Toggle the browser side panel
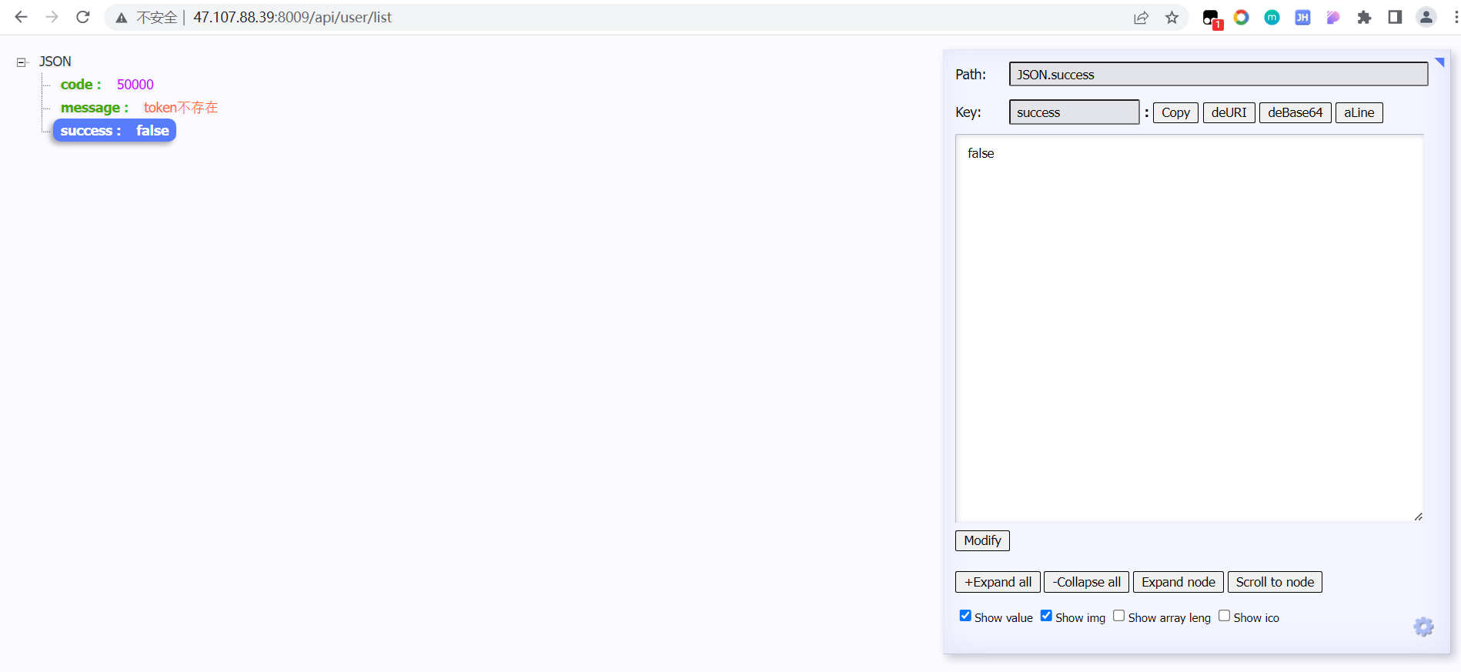This screenshot has width=1461, height=672. click(x=1395, y=17)
